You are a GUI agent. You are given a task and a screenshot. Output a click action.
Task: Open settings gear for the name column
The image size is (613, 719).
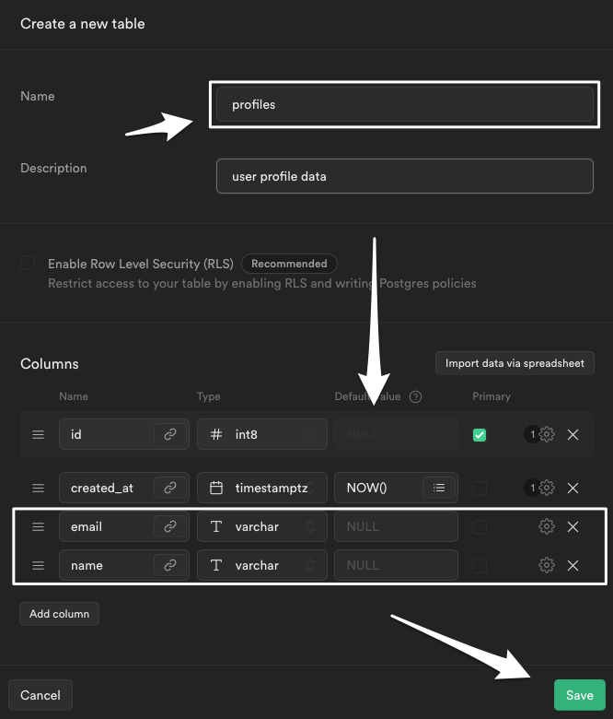(547, 565)
